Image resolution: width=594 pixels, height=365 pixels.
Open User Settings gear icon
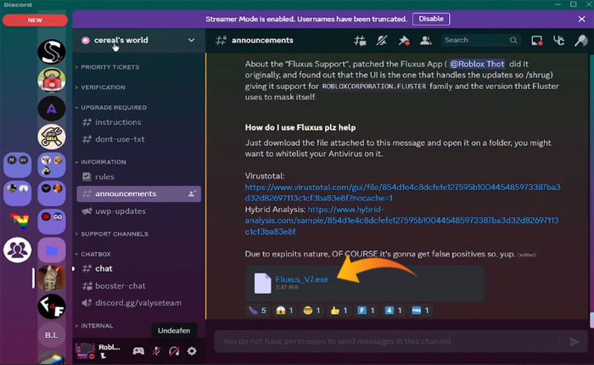coord(192,351)
